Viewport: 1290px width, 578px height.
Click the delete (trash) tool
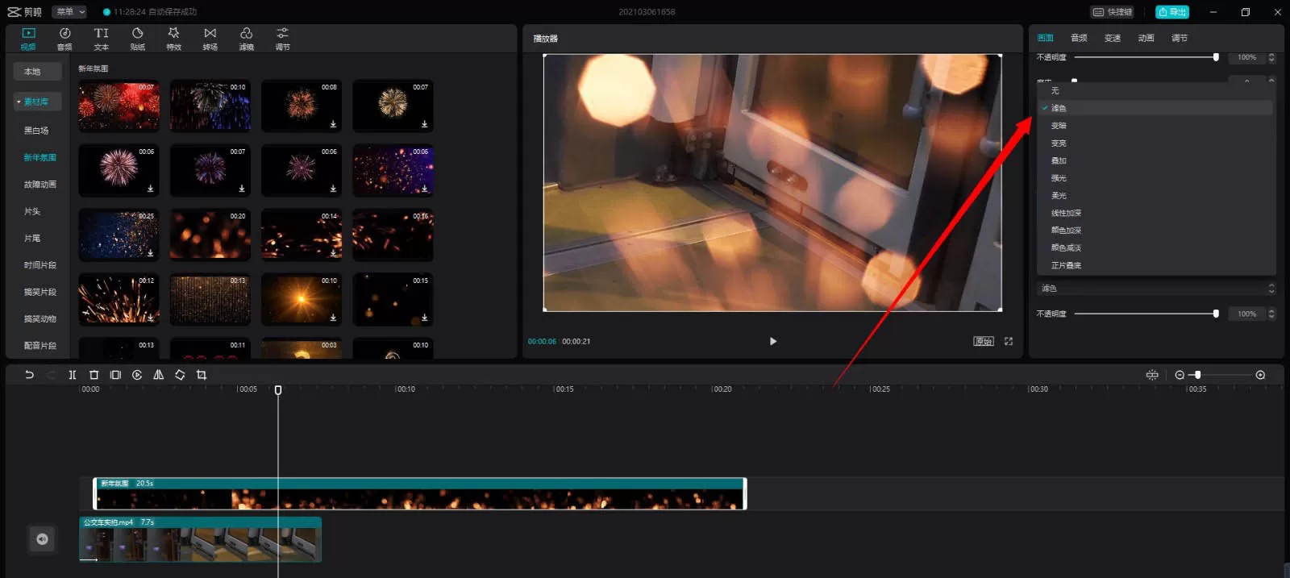(x=94, y=375)
